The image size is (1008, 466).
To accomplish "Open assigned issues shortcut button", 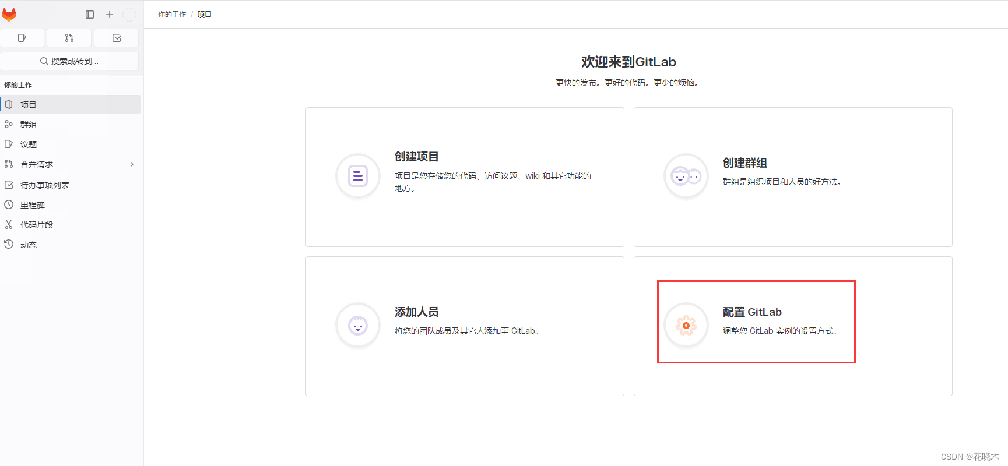I will click(22, 38).
